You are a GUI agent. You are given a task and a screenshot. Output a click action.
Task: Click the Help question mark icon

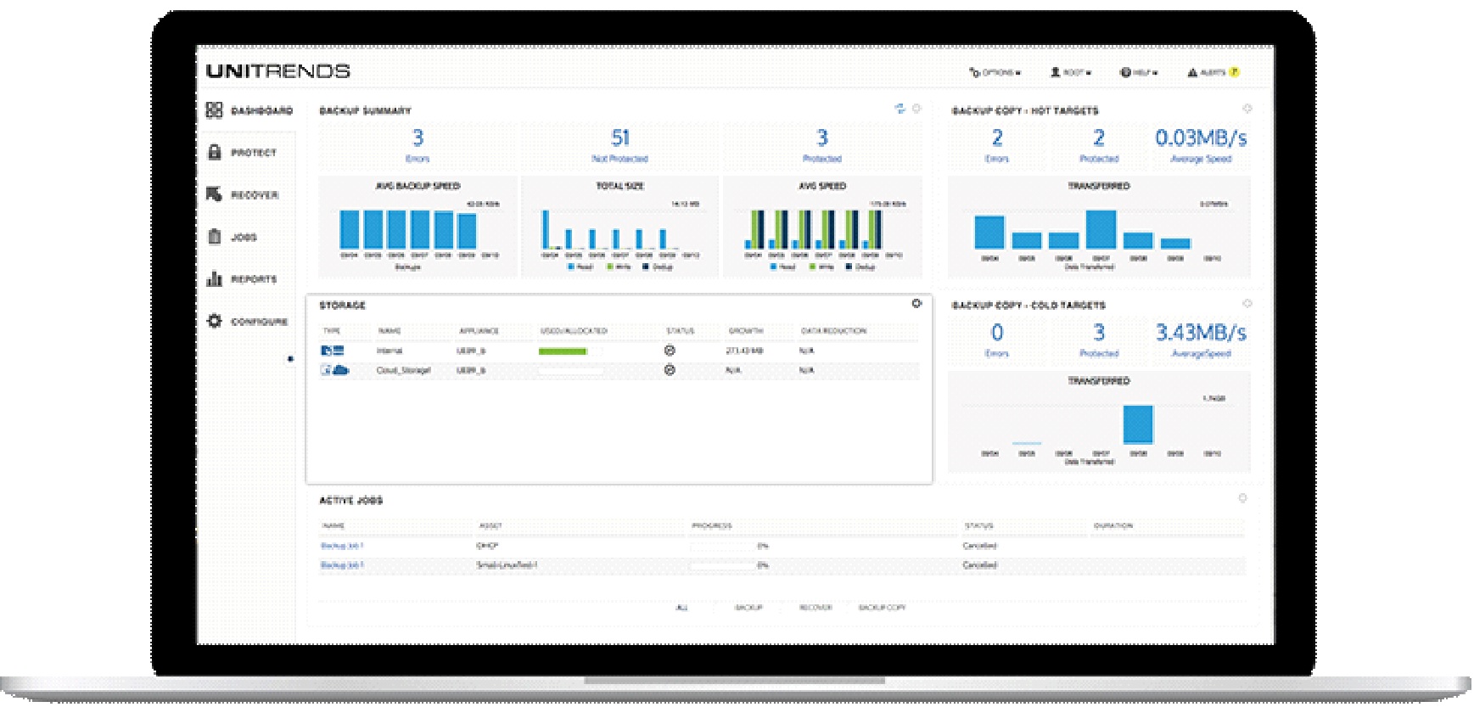[x=1125, y=73]
